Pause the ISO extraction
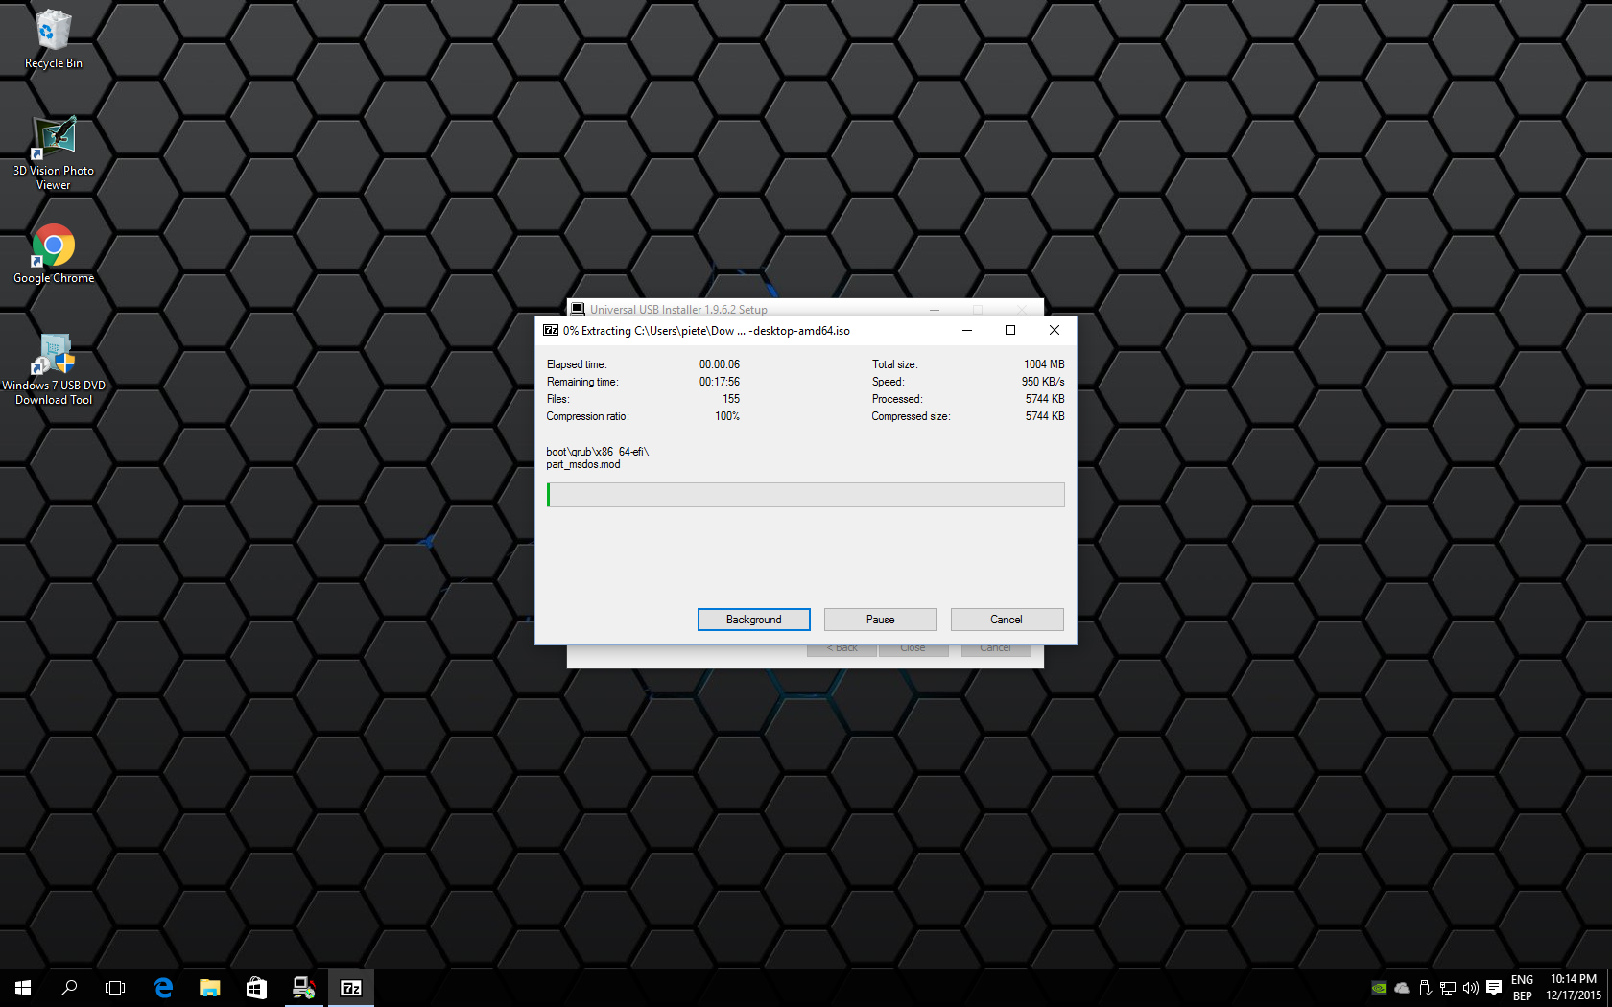The height and width of the screenshot is (1007, 1612). click(881, 620)
